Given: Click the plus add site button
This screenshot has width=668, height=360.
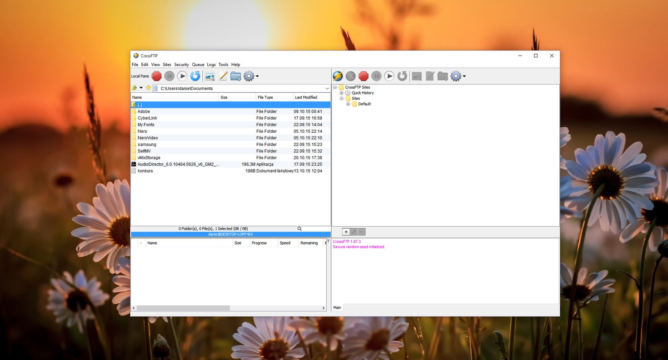Looking at the screenshot, I should click(346, 232).
